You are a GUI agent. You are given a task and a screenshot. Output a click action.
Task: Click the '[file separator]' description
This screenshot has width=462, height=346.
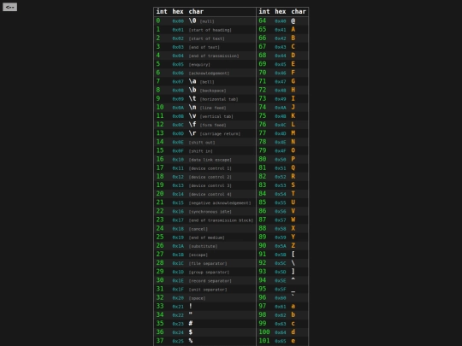coord(208,264)
